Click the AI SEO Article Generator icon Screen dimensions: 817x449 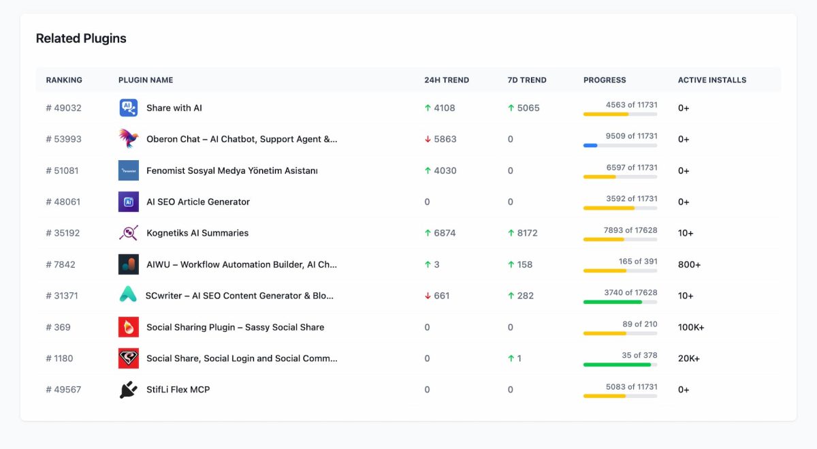coord(129,202)
